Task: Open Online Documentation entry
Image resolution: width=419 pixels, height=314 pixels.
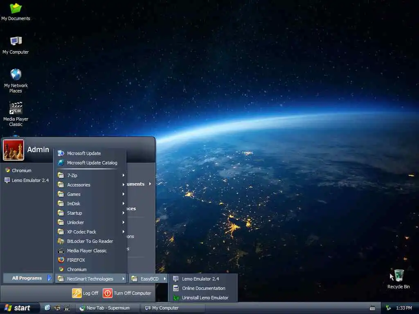Action: coord(203,288)
